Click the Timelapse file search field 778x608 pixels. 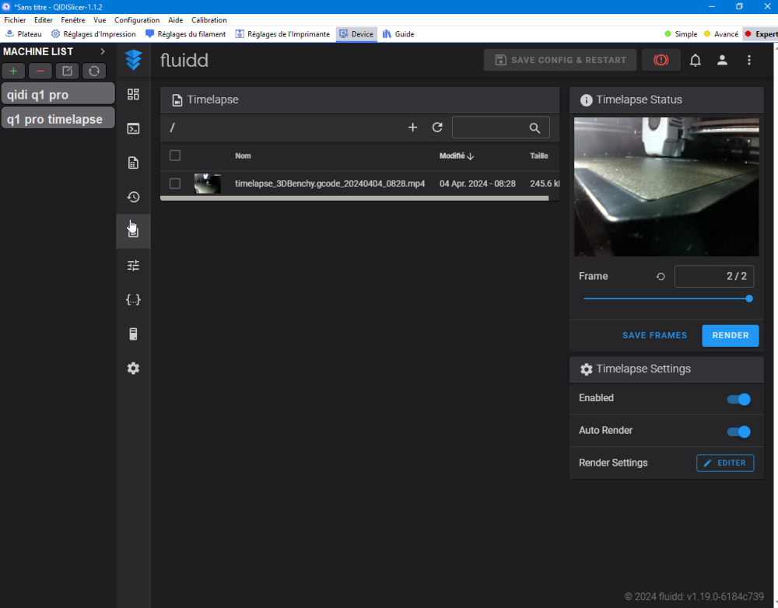[500, 128]
